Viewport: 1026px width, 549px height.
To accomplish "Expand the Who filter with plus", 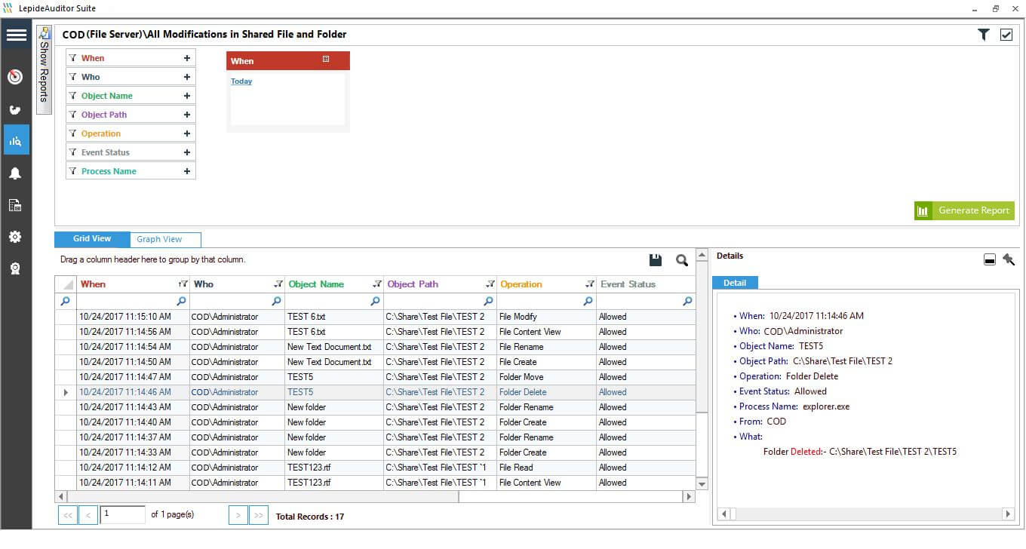I will pos(186,77).
